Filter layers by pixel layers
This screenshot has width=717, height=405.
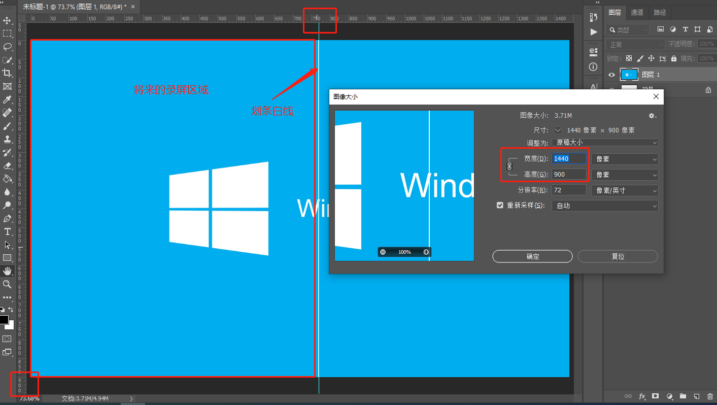661,29
